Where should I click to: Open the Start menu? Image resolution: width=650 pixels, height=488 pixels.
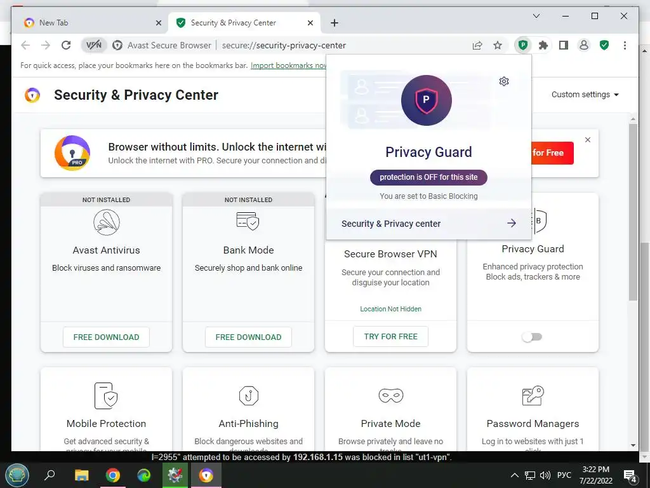[17, 475]
